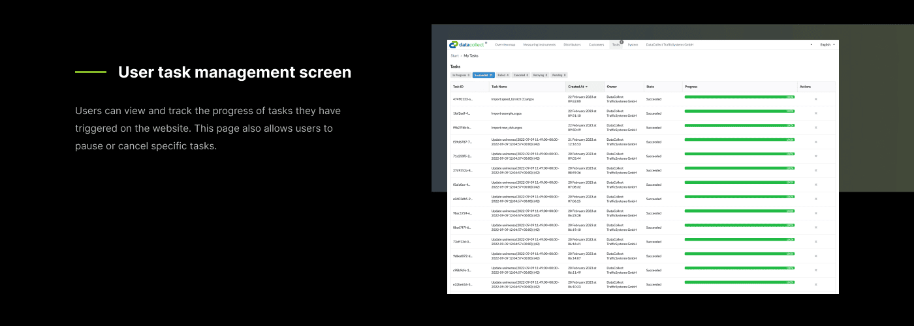Click the progress bar of task 47490133
Viewport: 914px width, 326px height.
click(x=739, y=97)
